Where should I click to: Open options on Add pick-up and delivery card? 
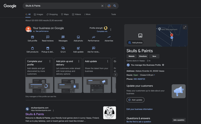point(79,61)
